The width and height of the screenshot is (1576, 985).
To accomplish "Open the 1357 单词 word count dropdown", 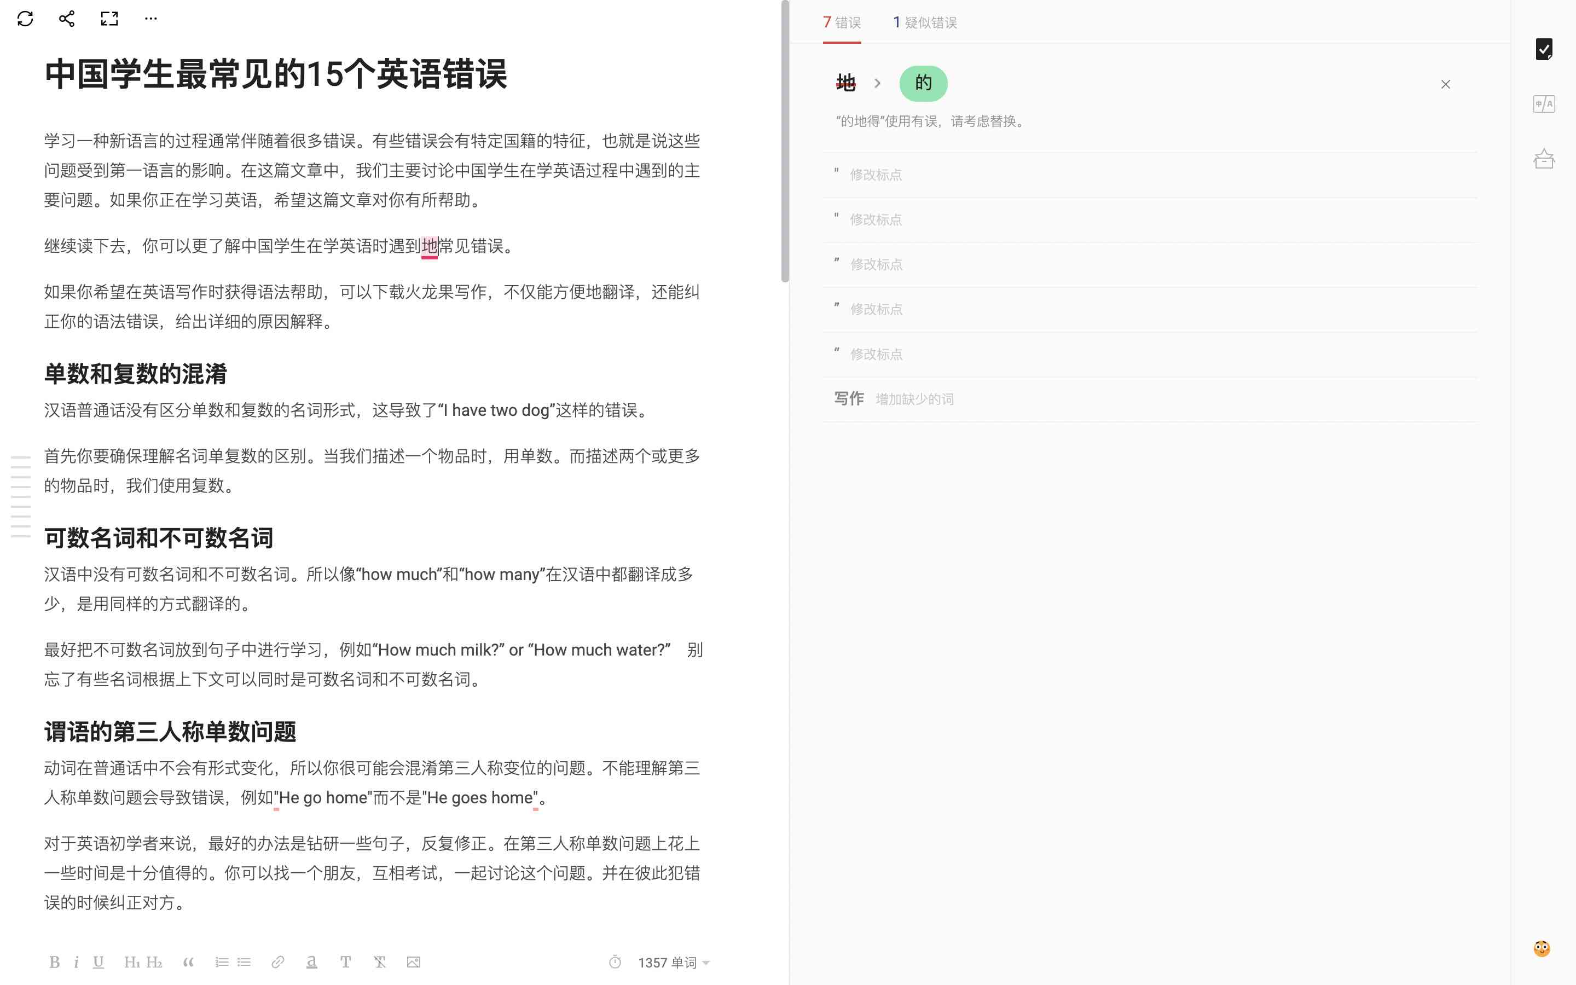I will click(674, 963).
